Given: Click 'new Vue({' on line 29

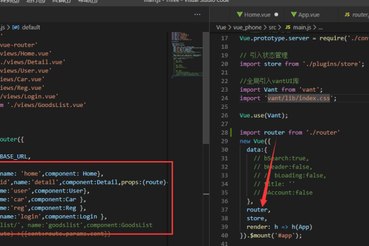Looking at the screenshot, I should [x=255, y=141].
